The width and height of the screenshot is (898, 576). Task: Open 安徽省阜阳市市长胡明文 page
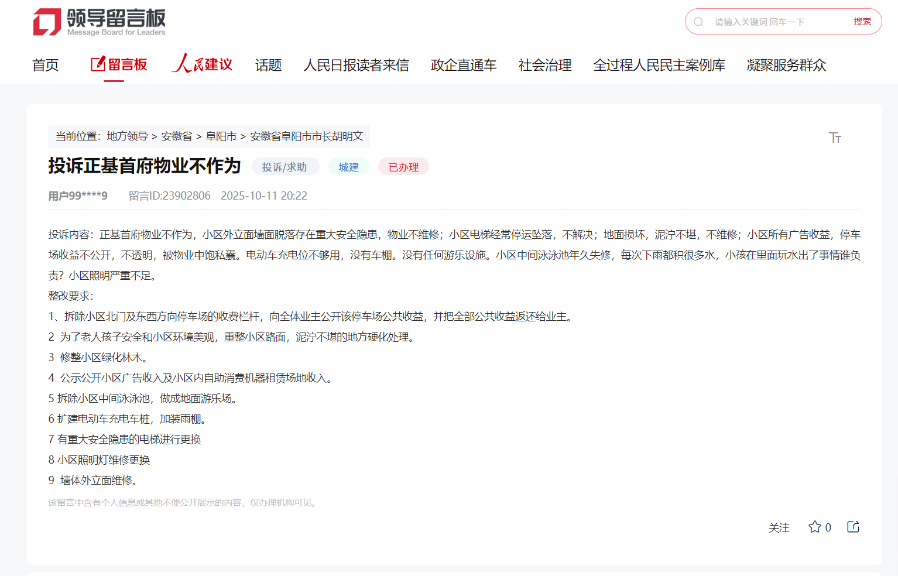click(307, 136)
